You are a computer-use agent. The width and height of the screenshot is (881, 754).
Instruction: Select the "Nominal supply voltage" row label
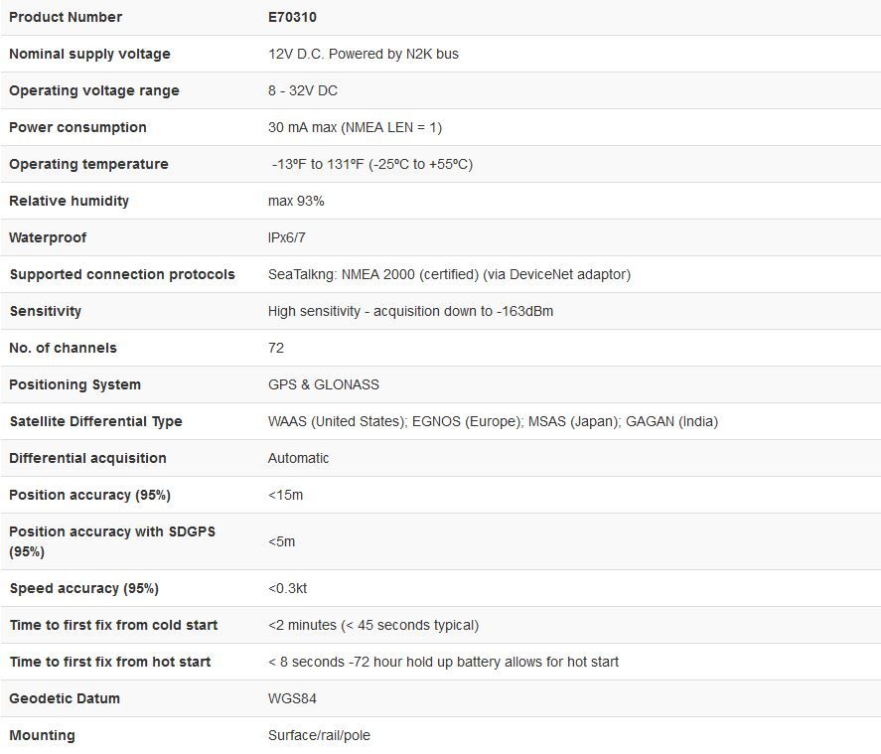89,54
